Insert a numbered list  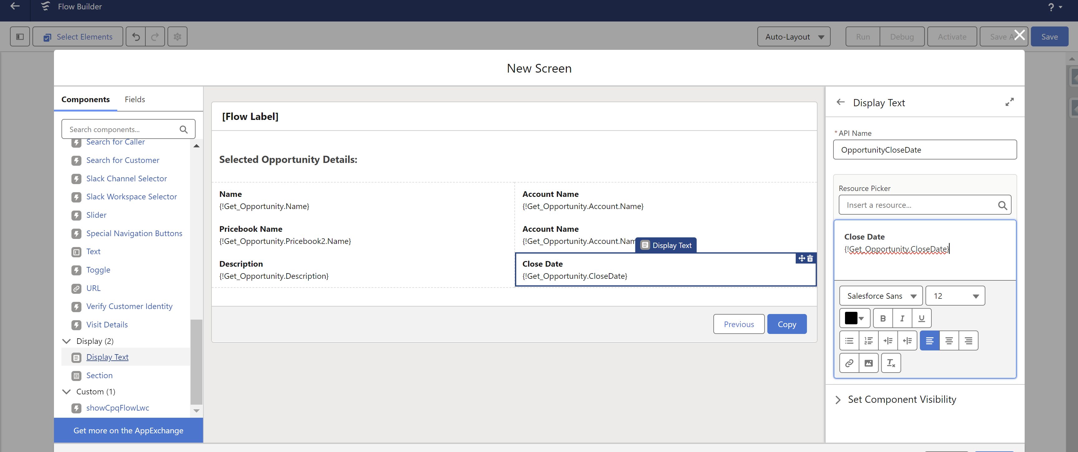869,340
